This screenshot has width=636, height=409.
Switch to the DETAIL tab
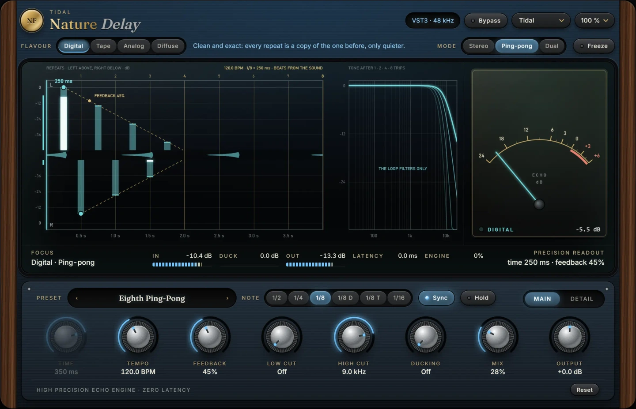pos(582,299)
